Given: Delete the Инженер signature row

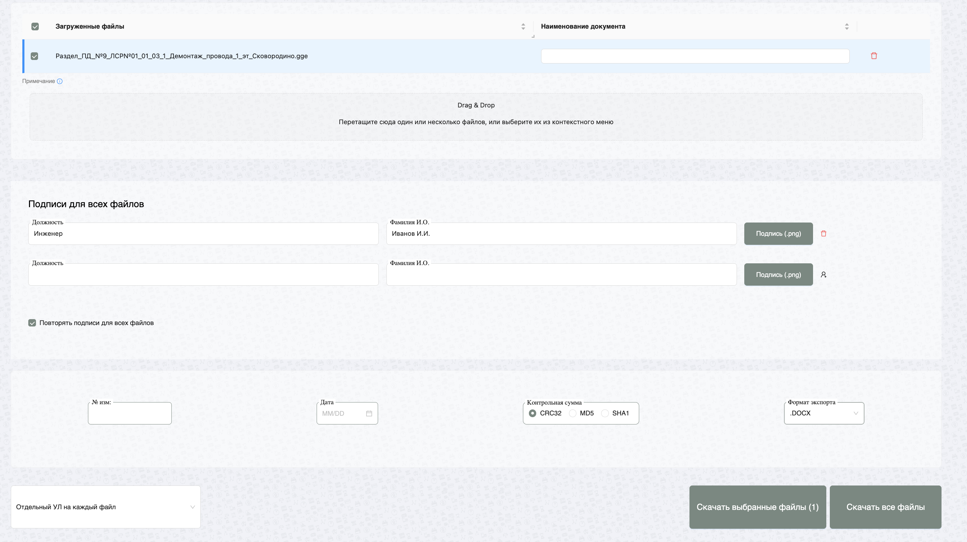Looking at the screenshot, I should [823, 234].
